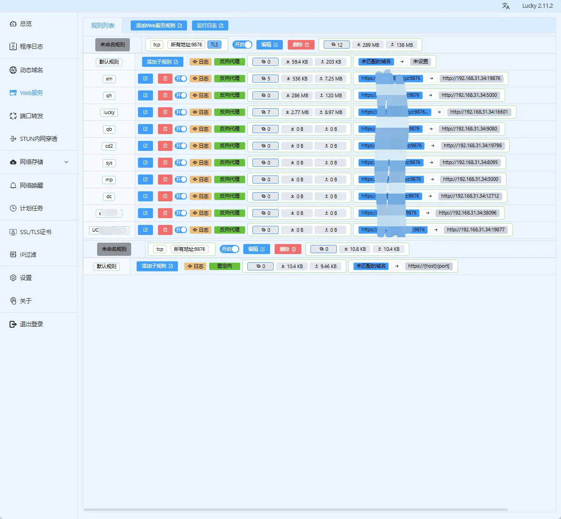This screenshot has width=561, height=519.
Task: Click the edit icon for lucky rule
Action: (x=145, y=112)
